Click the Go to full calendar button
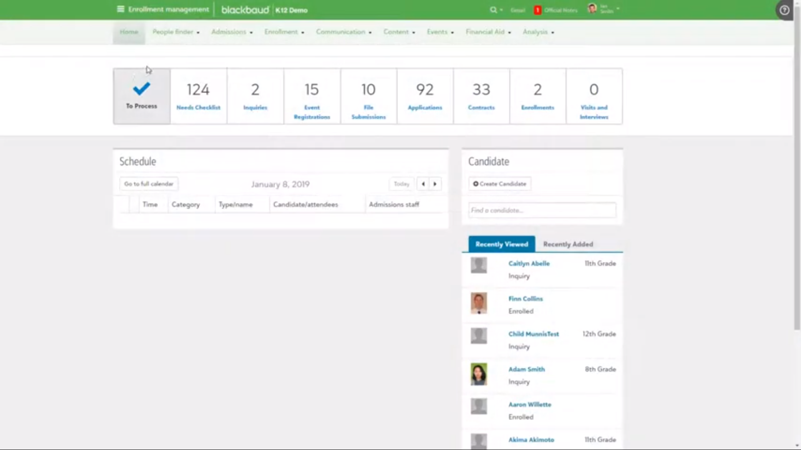Image resolution: width=801 pixels, height=450 pixels. pyautogui.click(x=149, y=184)
